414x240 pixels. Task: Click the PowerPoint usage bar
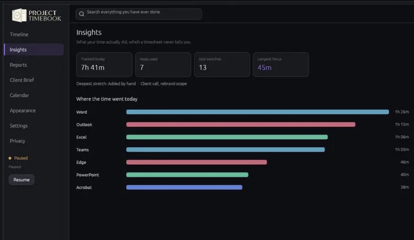[x=187, y=174]
